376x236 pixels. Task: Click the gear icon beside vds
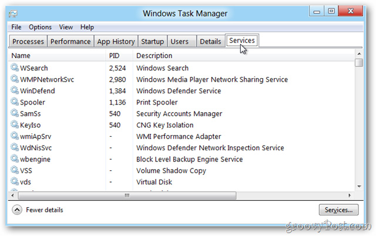click(x=14, y=181)
